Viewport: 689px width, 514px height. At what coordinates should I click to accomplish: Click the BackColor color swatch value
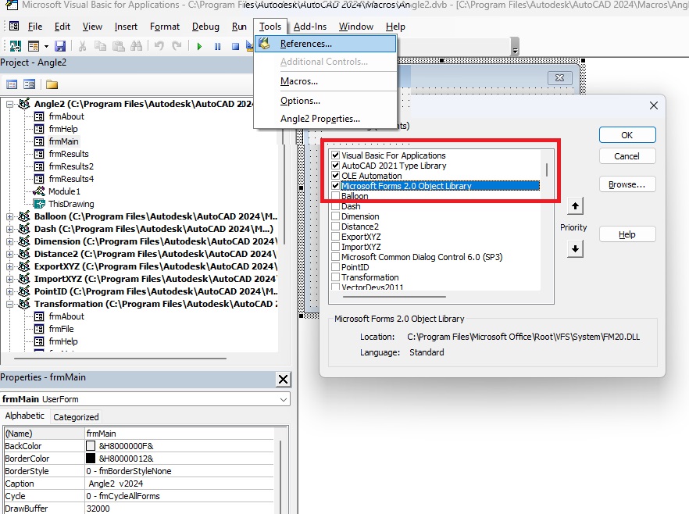[x=90, y=445]
